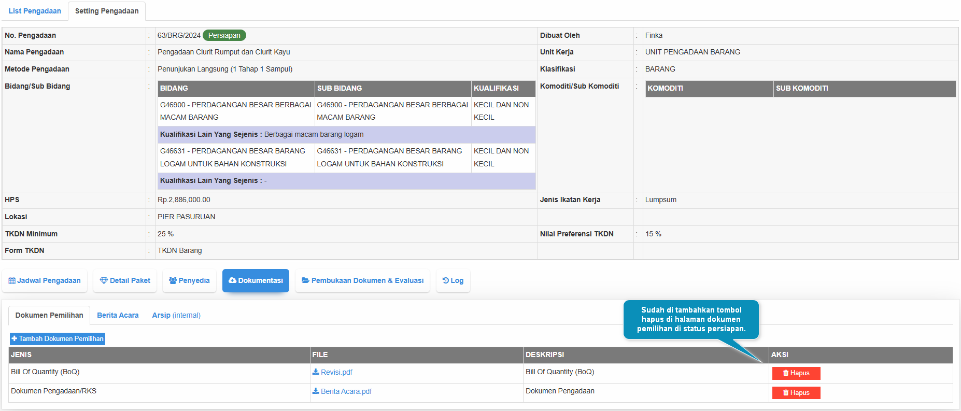Screen dimensions: 961x411
Task: View the Log history
Action: click(453, 280)
